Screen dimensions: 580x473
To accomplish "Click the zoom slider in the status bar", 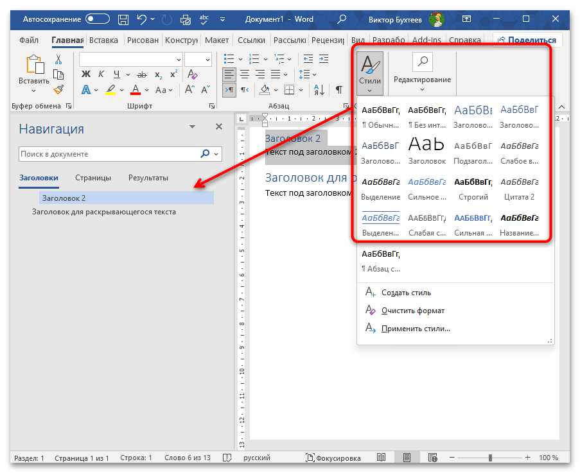I will point(490,458).
